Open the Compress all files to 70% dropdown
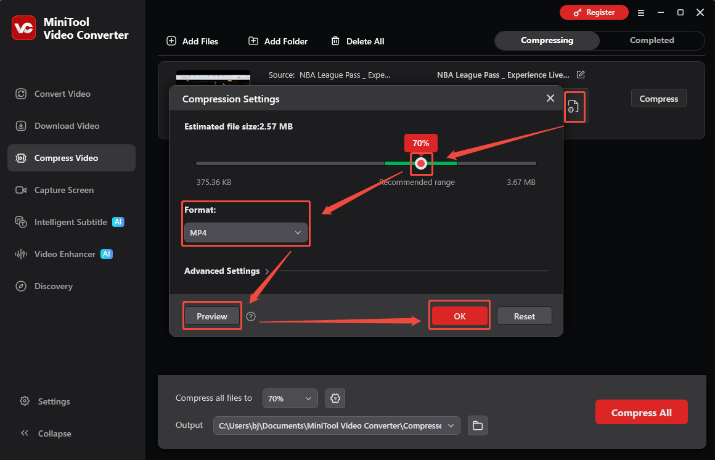The width and height of the screenshot is (715, 460). click(290, 398)
